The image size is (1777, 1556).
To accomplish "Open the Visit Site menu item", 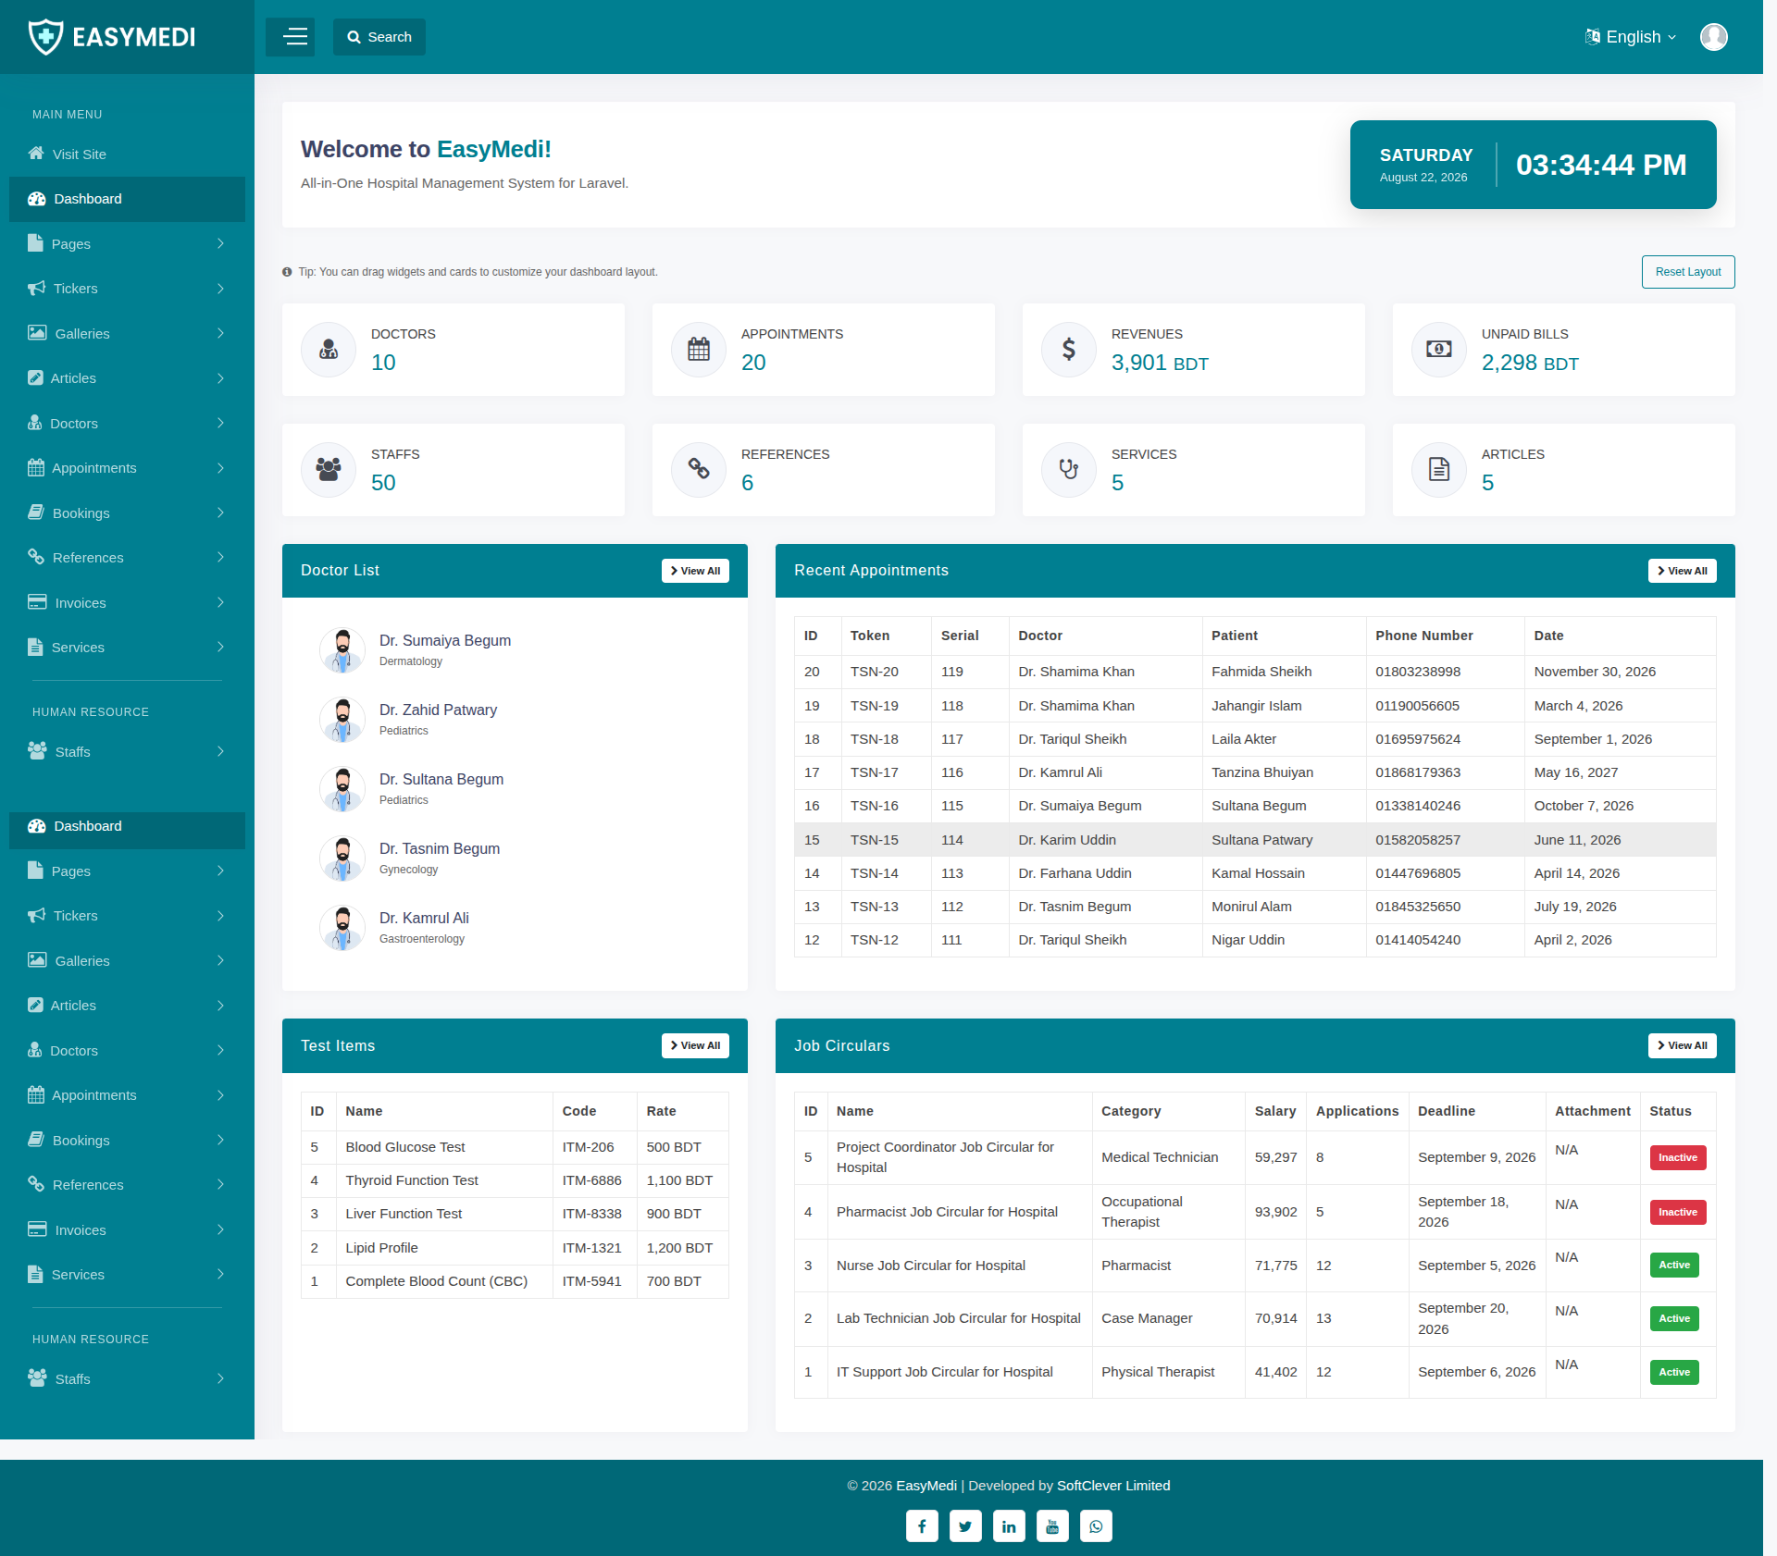I will (x=127, y=154).
